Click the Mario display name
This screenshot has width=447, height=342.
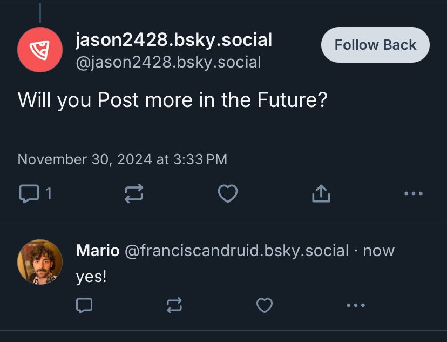click(98, 251)
